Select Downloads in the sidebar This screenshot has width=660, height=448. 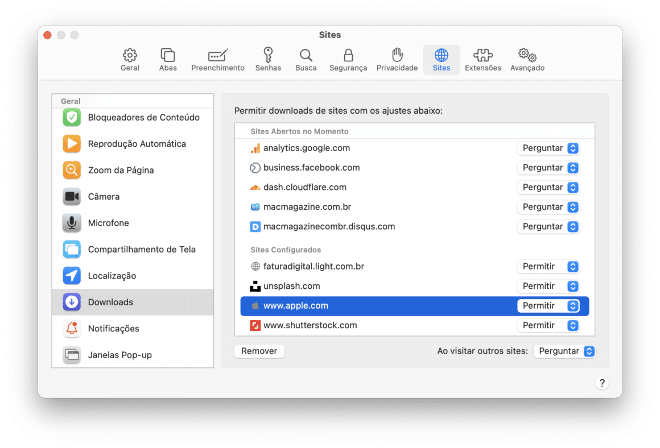point(110,302)
